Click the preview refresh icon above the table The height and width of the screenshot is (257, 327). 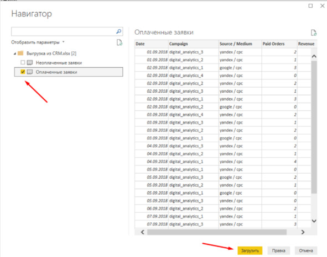pyautogui.click(x=314, y=33)
